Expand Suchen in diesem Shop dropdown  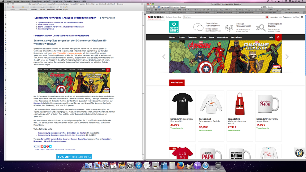tap(174, 17)
